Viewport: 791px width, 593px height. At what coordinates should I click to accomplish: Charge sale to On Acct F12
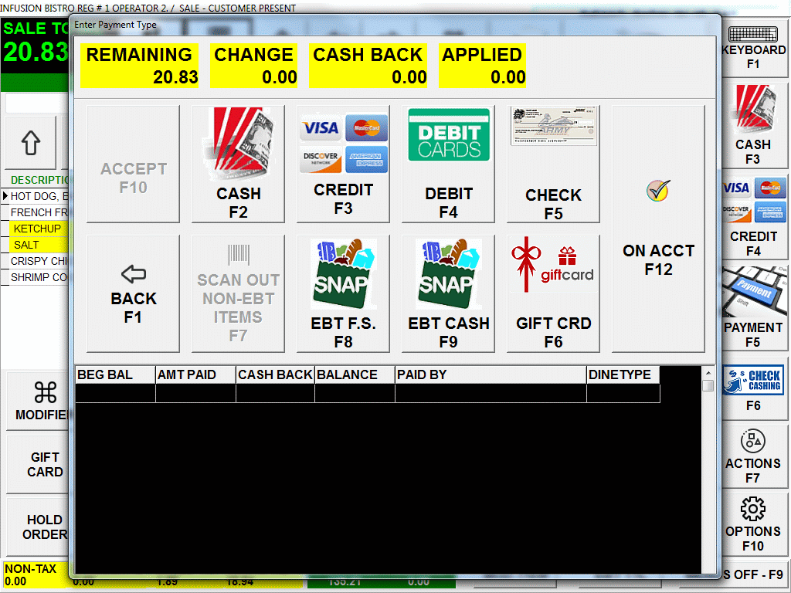coord(658,229)
